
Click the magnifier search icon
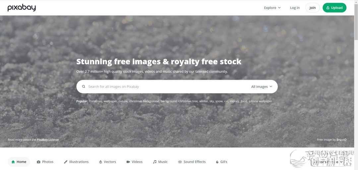[84, 87]
